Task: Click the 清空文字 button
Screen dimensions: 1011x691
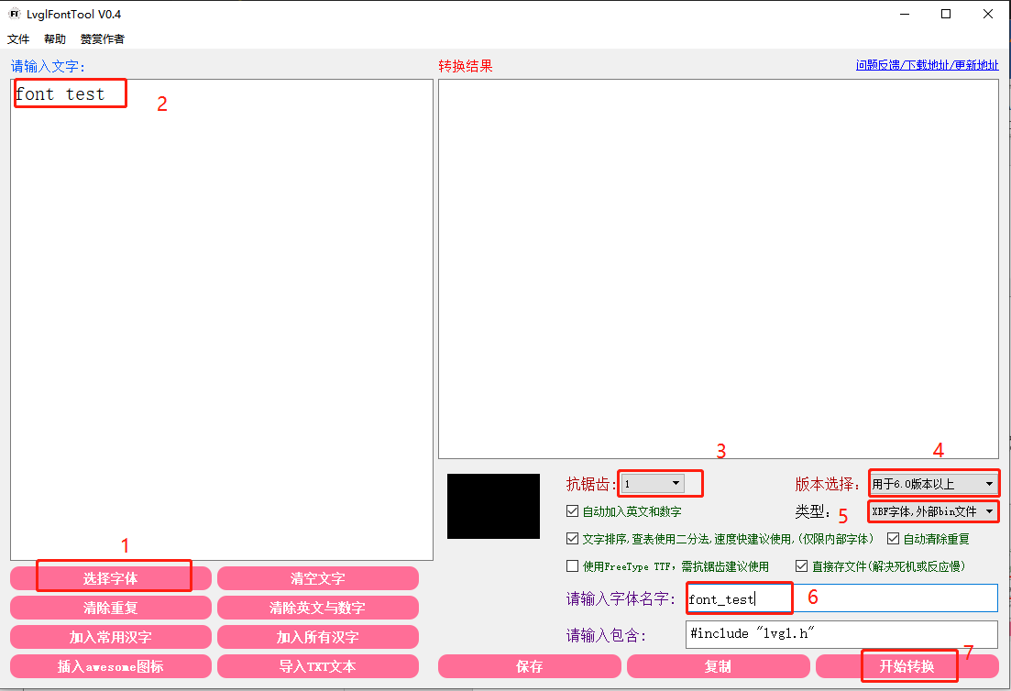Action: click(x=318, y=578)
